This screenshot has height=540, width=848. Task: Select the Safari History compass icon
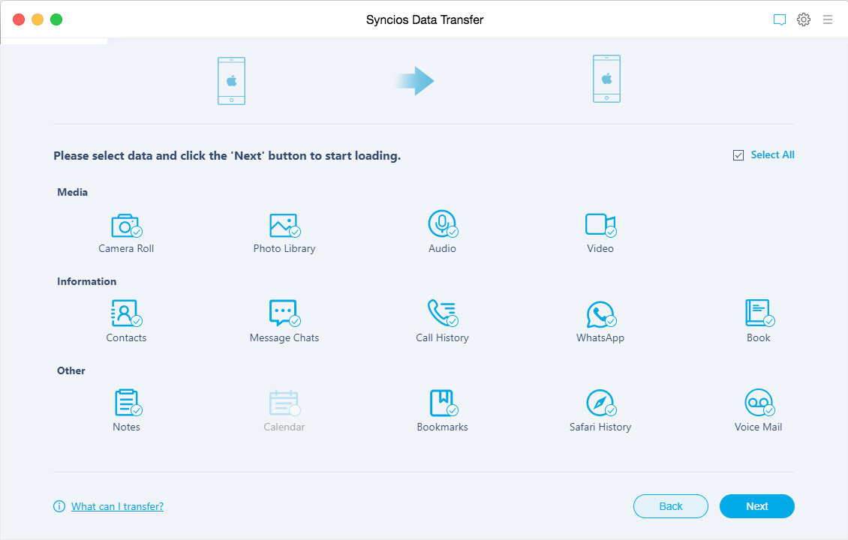[x=601, y=403]
